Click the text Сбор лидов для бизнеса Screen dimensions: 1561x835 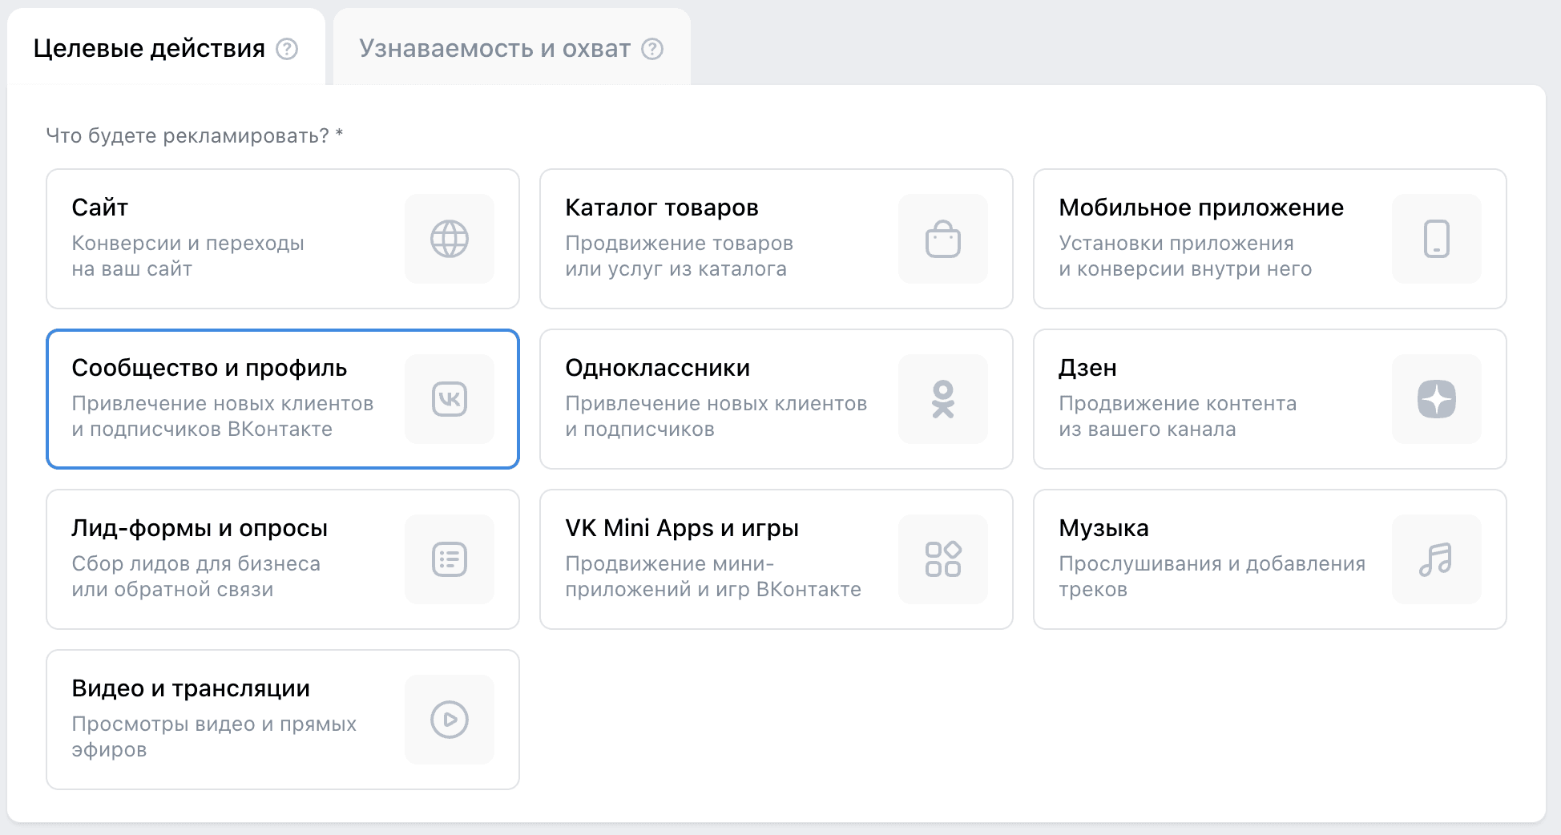(x=196, y=576)
